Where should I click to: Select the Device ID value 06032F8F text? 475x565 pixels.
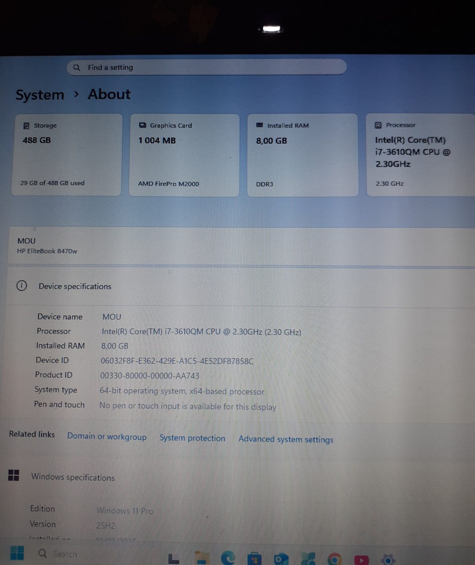177,361
